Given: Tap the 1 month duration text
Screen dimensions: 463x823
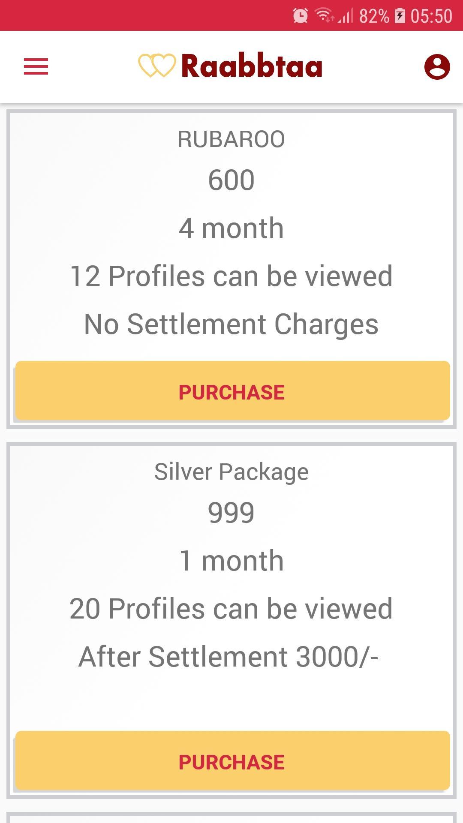Looking at the screenshot, I should [x=231, y=561].
